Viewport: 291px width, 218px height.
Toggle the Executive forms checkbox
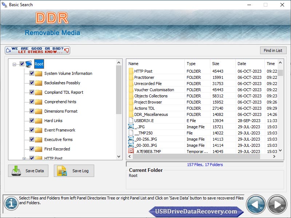click(32, 140)
